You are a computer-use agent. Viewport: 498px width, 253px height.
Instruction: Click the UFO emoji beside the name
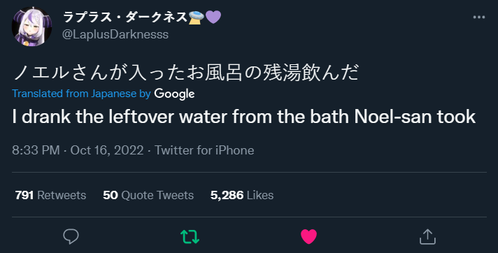197,17
